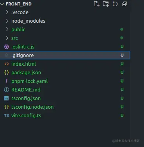Click the purple ESLint icon beside .eslintrc.js
The height and width of the screenshot is (147, 144).
click(x=7, y=47)
